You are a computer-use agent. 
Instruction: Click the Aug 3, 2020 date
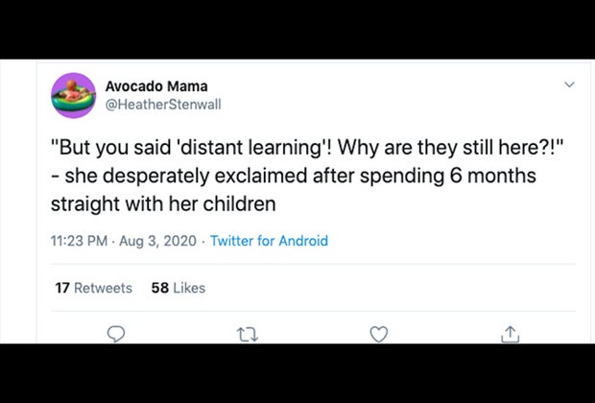(155, 241)
